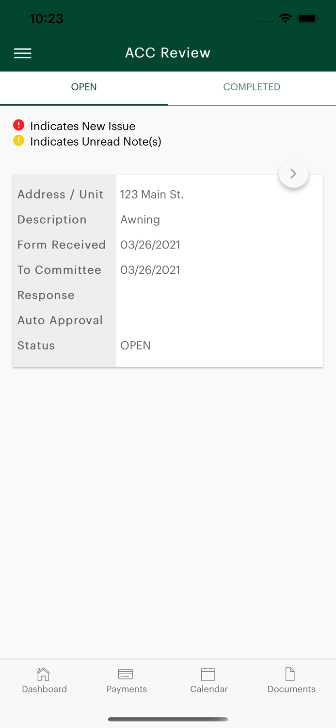Open the hamburger menu
336x728 pixels.
click(x=23, y=53)
